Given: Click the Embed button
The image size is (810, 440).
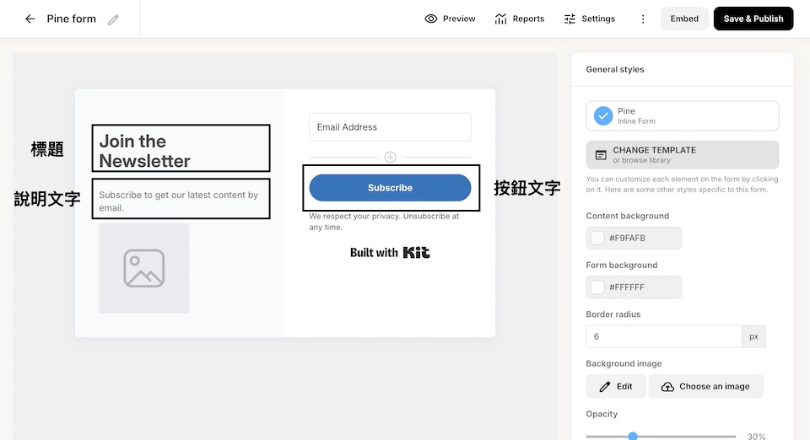Looking at the screenshot, I should pyautogui.click(x=684, y=19).
